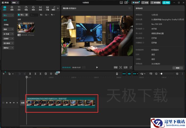This screenshot has height=128, width=186.
Task: Click the timeline display settings icon
Action: tap(151, 74)
